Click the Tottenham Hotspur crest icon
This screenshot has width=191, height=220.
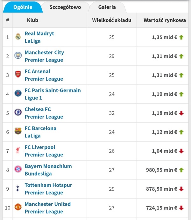(x=18, y=188)
